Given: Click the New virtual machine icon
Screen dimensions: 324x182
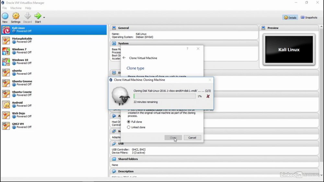Looking at the screenshot, I should click(x=5, y=16).
